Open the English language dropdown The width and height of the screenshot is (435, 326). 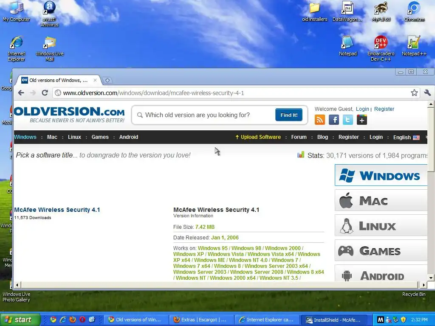click(407, 137)
